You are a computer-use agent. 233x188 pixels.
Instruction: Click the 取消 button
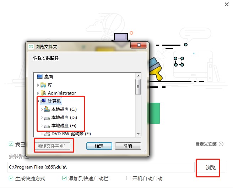[x=128, y=146]
